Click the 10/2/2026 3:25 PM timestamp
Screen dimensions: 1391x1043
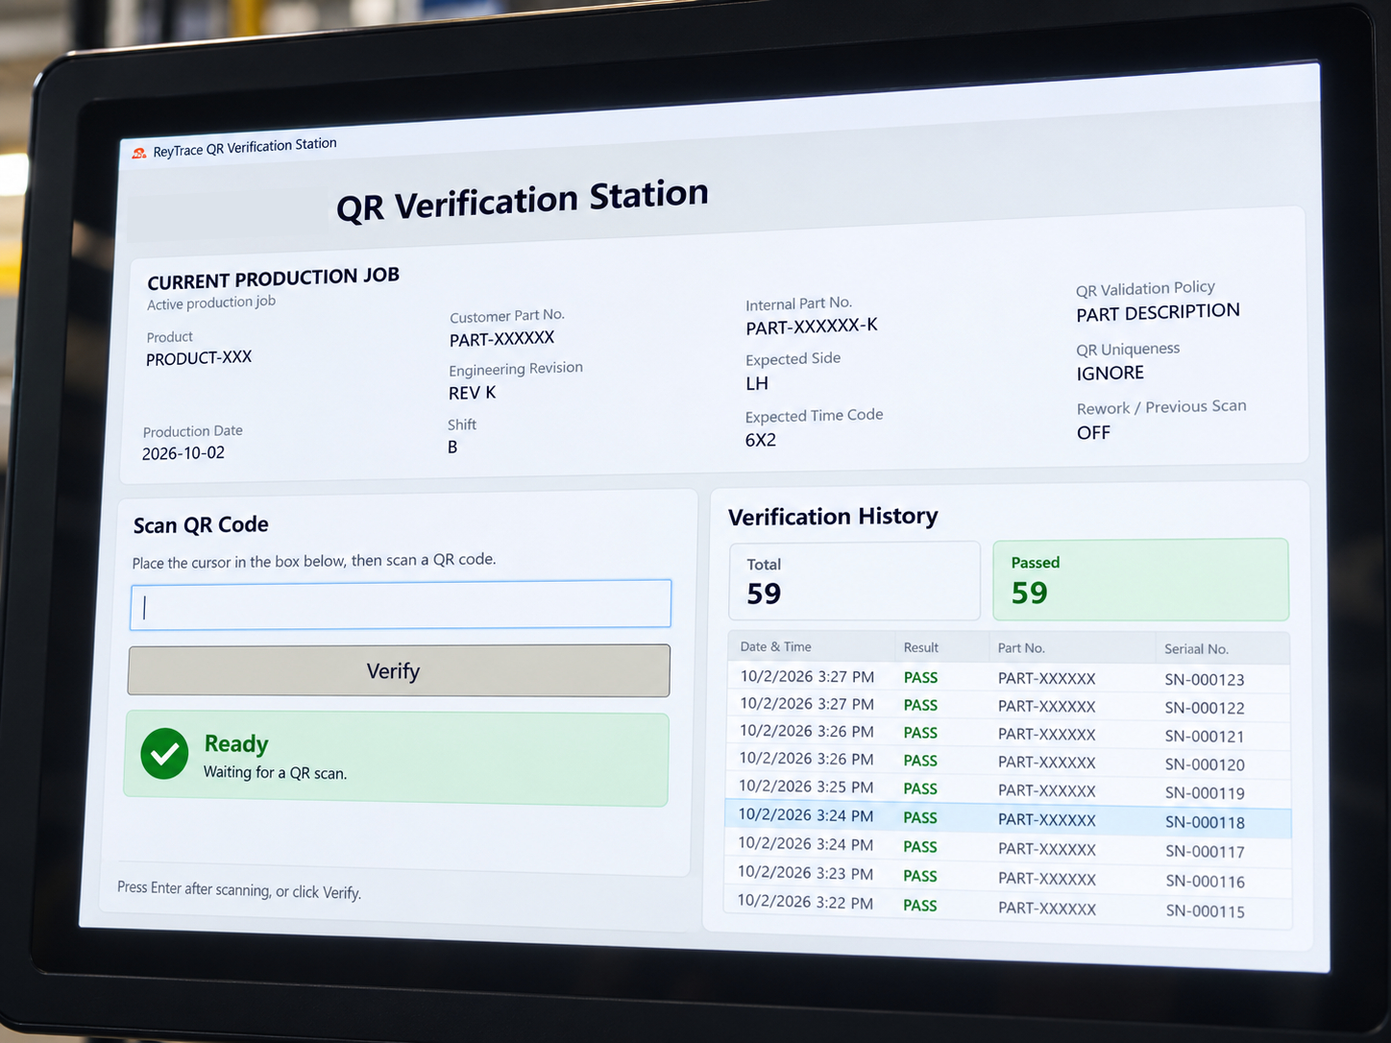point(806,787)
